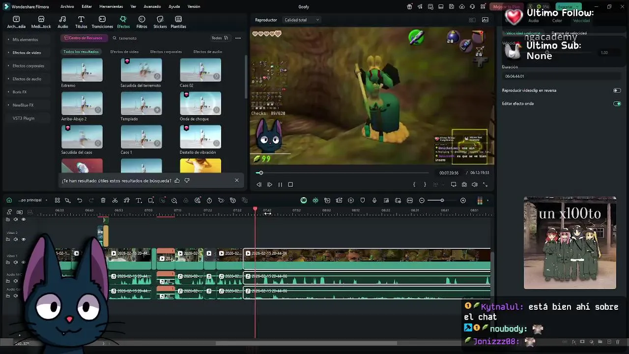Split clip using the scissors tool
The image size is (629, 354).
point(115,201)
